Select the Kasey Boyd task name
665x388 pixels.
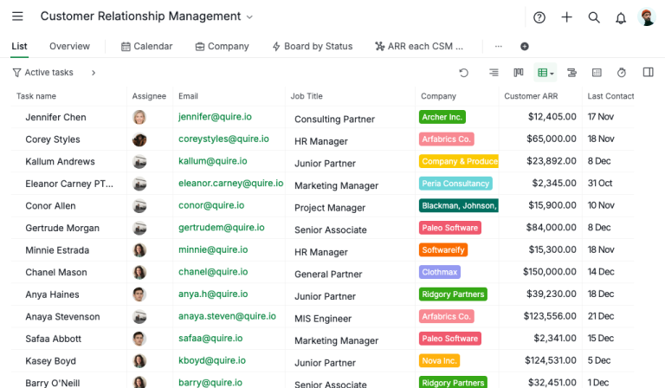pos(50,361)
